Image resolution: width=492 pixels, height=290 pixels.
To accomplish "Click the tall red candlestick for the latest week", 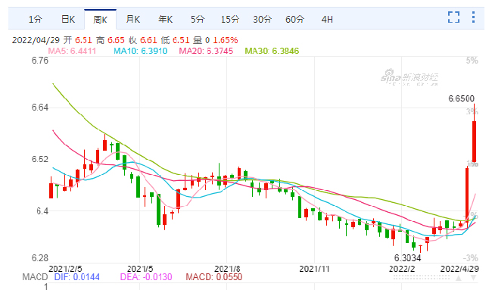I will coord(474,142).
